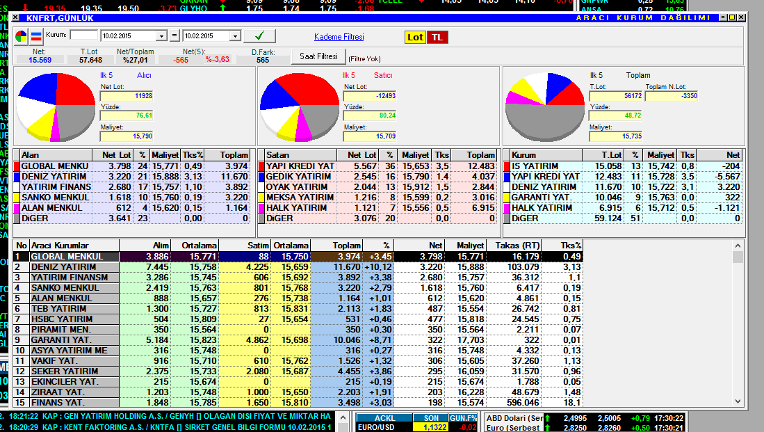Viewport: 764px width, 432px height.
Task: Click the green checkmark apply button
Action: pyautogui.click(x=259, y=36)
